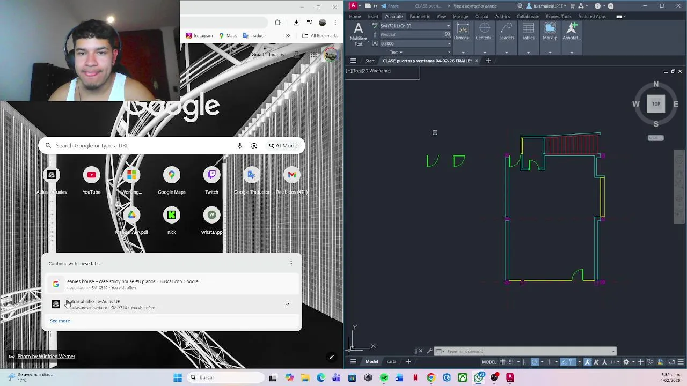Customize Chrome page with pencil icon
The width and height of the screenshot is (687, 386).
pos(331,357)
